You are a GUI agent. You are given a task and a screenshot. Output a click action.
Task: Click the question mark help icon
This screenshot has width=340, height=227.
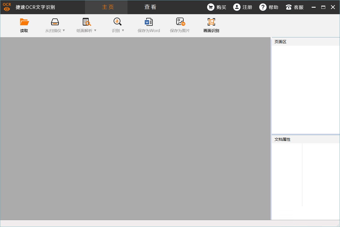click(263, 7)
